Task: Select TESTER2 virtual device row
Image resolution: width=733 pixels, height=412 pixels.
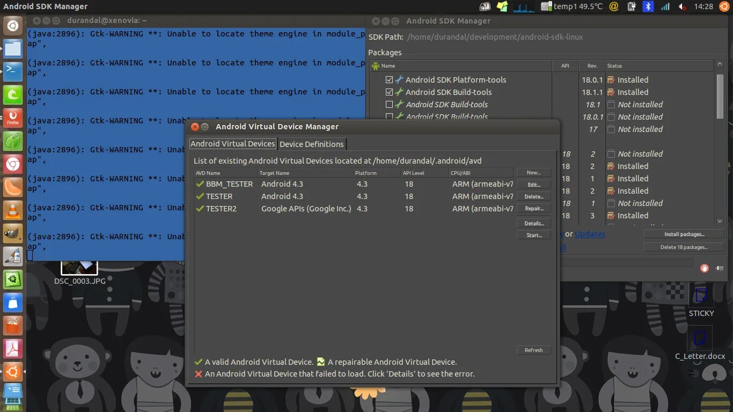Action: coord(354,209)
